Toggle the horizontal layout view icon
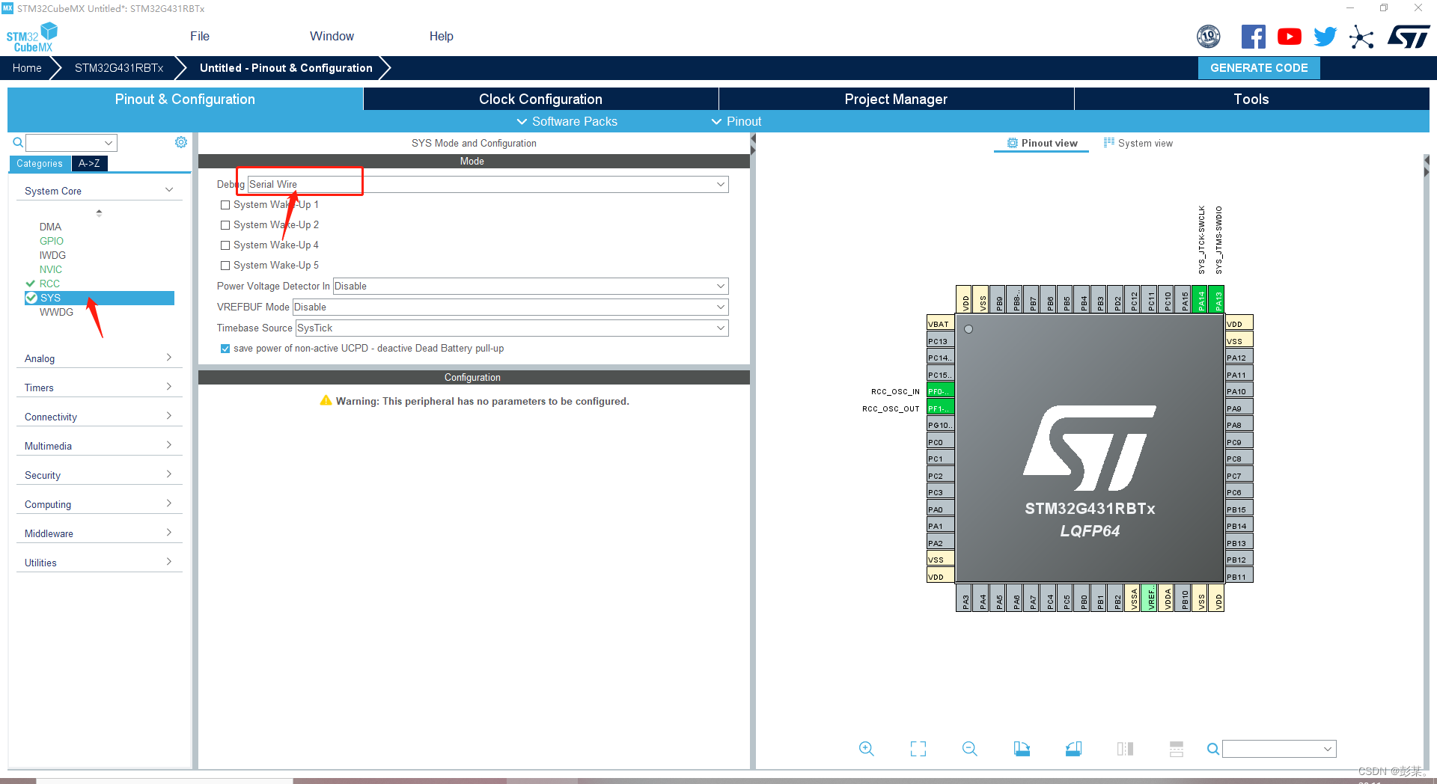The height and width of the screenshot is (784, 1437). 1177,749
